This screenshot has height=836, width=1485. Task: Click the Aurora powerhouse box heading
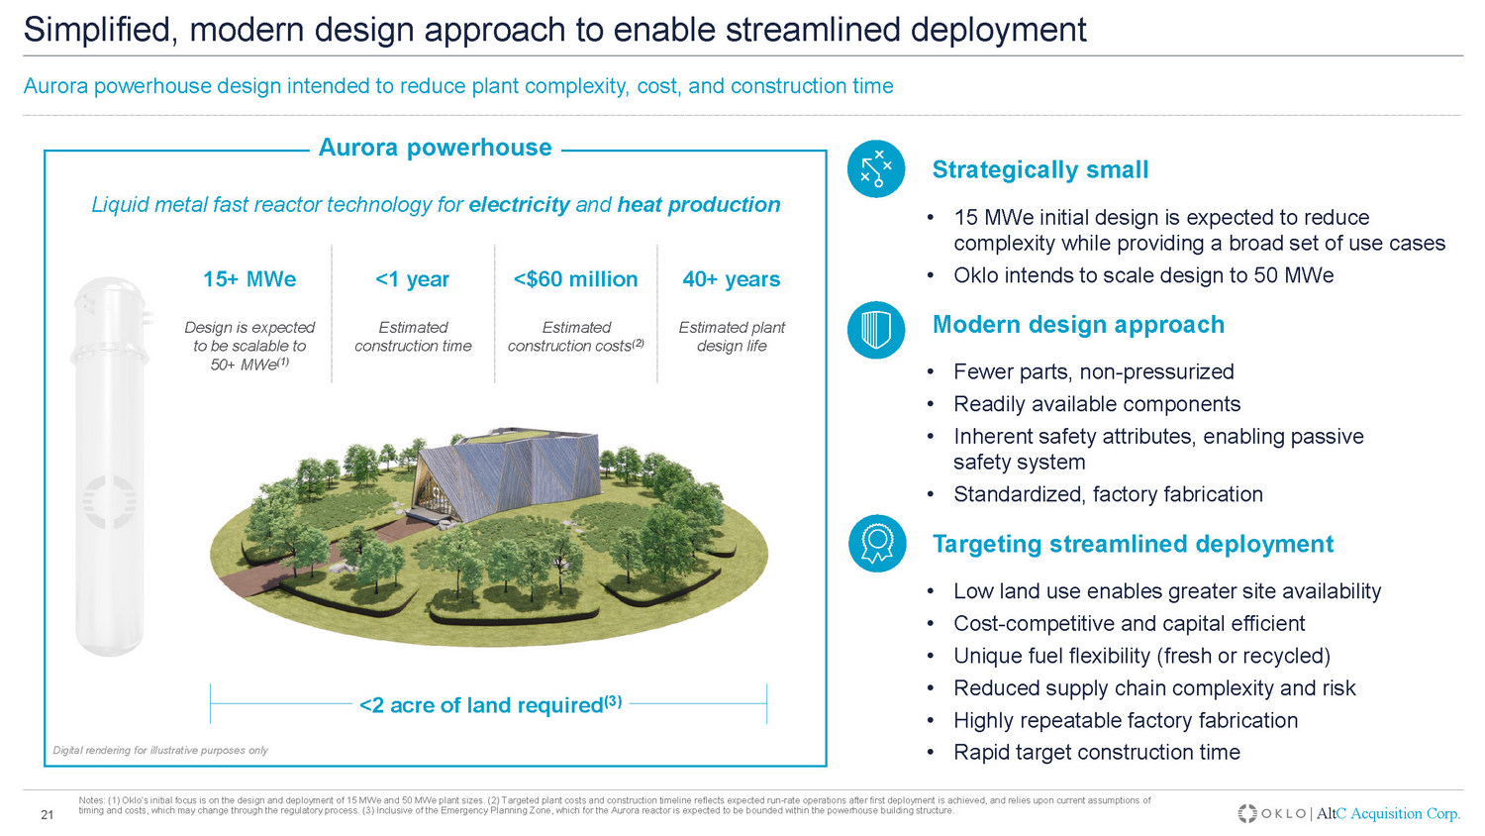point(435,148)
